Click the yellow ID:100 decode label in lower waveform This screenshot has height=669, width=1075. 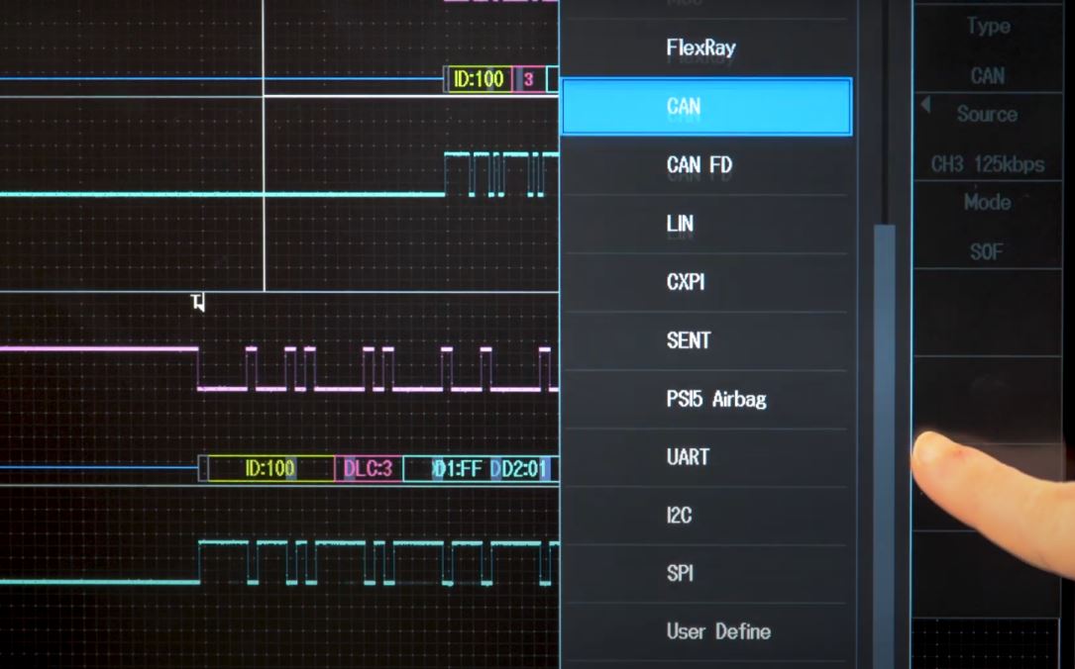[x=269, y=469]
